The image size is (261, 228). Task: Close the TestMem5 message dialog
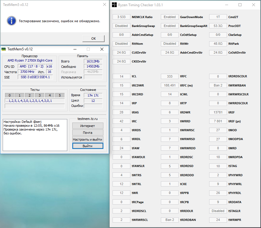[105, 4]
